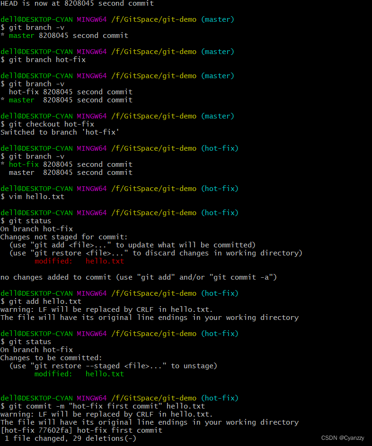372x446 pixels.
Task: Select the red 'modified: hello.txt' entry
Action: [x=79, y=261]
